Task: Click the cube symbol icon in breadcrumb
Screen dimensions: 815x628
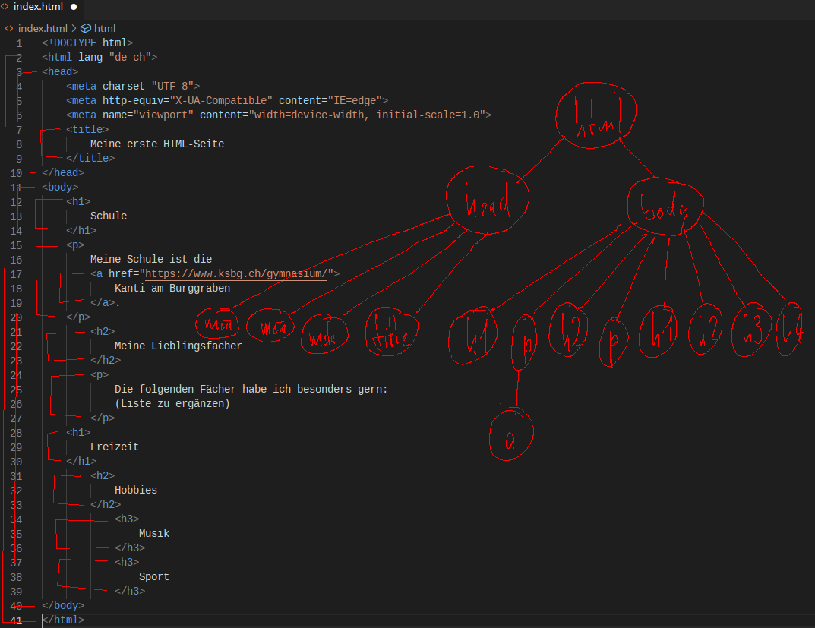Action: click(x=85, y=28)
